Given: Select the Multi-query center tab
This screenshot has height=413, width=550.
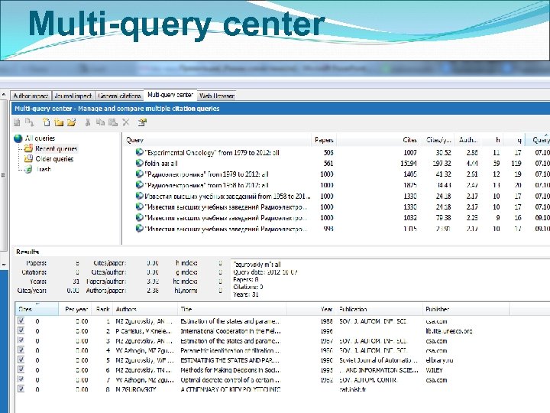Looking at the screenshot, I should pos(170,95).
